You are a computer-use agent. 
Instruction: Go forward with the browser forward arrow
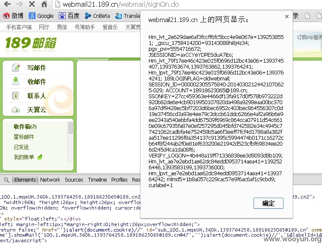(x=19, y=4)
